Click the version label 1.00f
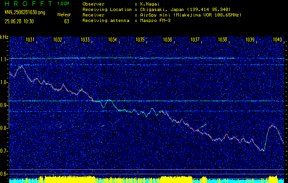 click(x=63, y=4)
